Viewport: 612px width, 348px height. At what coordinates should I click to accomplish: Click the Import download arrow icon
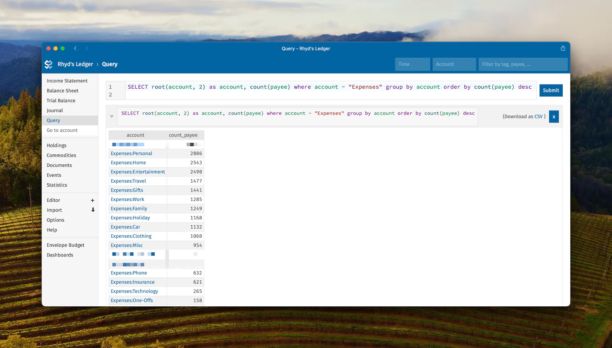[x=92, y=210]
